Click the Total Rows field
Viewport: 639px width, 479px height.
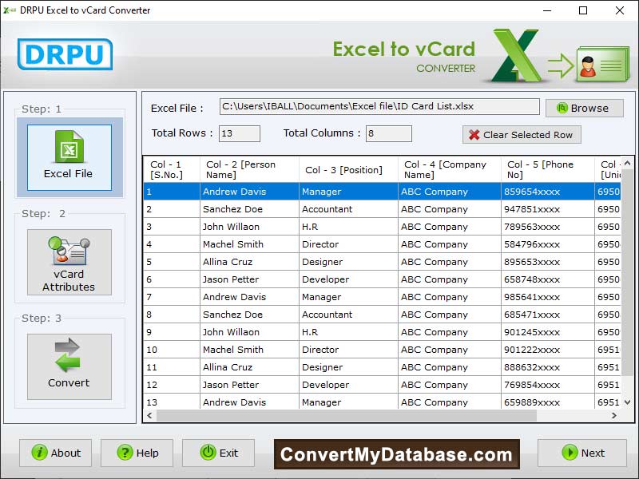point(239,133)
